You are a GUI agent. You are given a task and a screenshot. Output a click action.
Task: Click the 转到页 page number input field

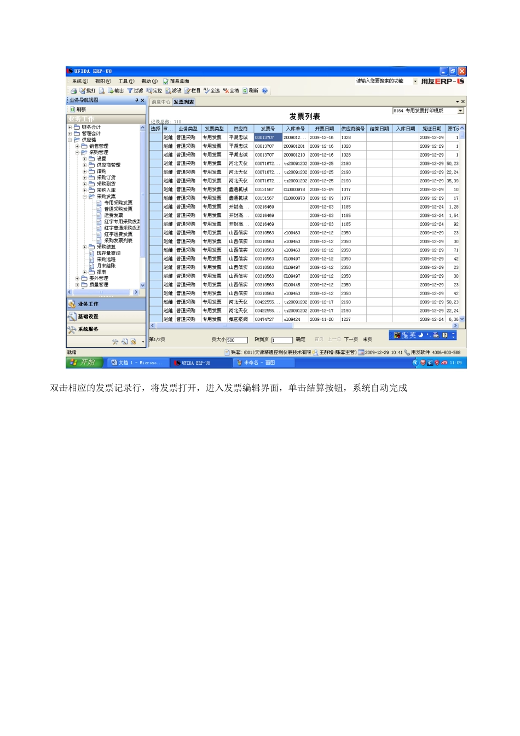point(282,340)
